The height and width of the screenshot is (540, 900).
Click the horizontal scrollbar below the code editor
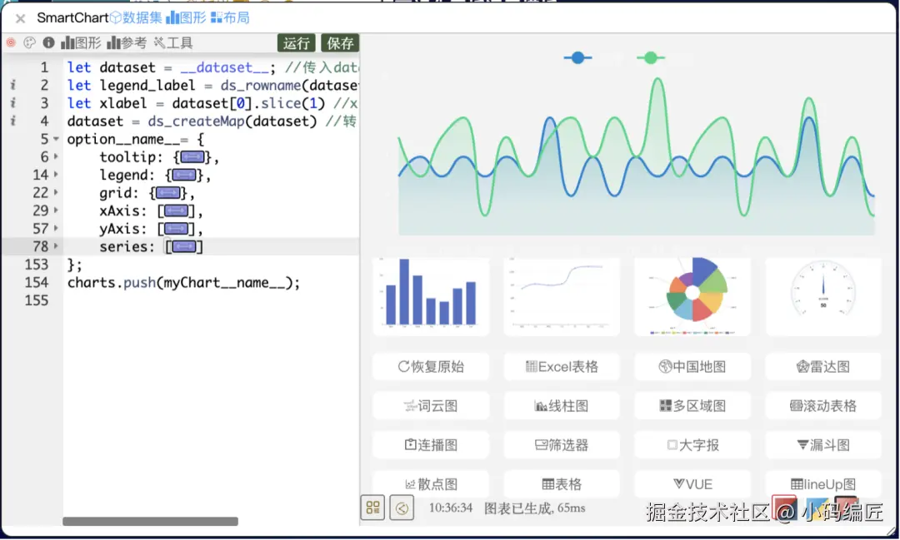tap(150, 523)
